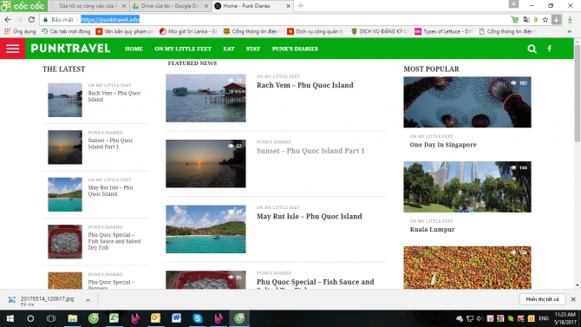Open STAY in site navigation
This screenshot has height=327, width=581.
pyautogui.click(x=253, y=49)
